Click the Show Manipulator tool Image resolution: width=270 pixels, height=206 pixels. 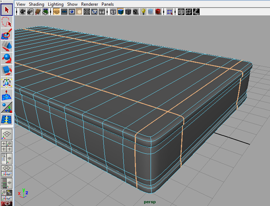coord(7,107)
